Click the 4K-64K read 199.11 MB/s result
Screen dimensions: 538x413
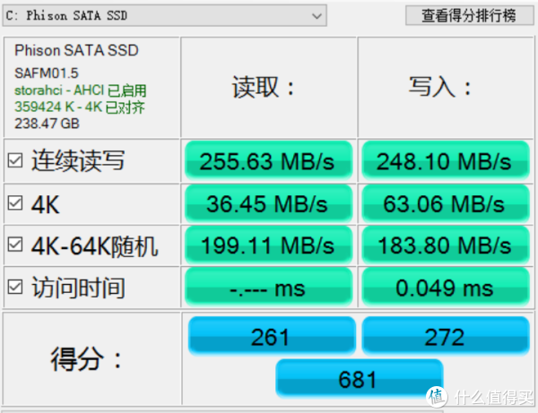pyautogui.click(x=269, y=245)
